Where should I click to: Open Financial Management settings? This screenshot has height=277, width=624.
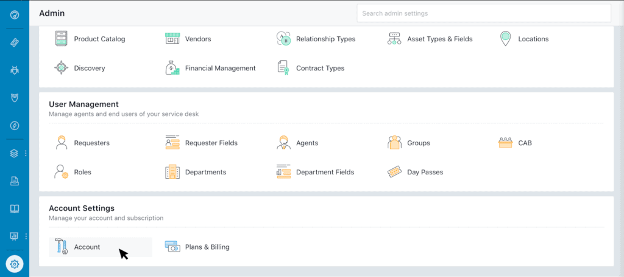point(220,69)
